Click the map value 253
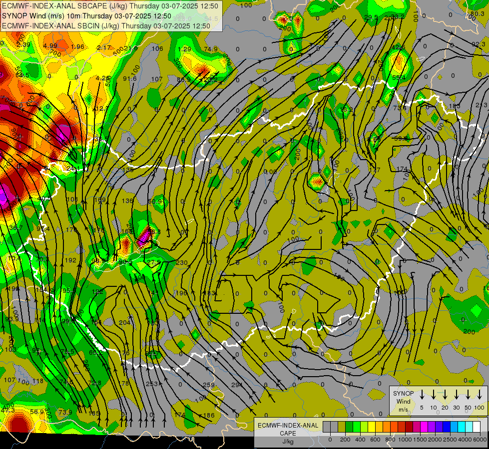Screen dimensions: 489x449 [x=152, y=384]
